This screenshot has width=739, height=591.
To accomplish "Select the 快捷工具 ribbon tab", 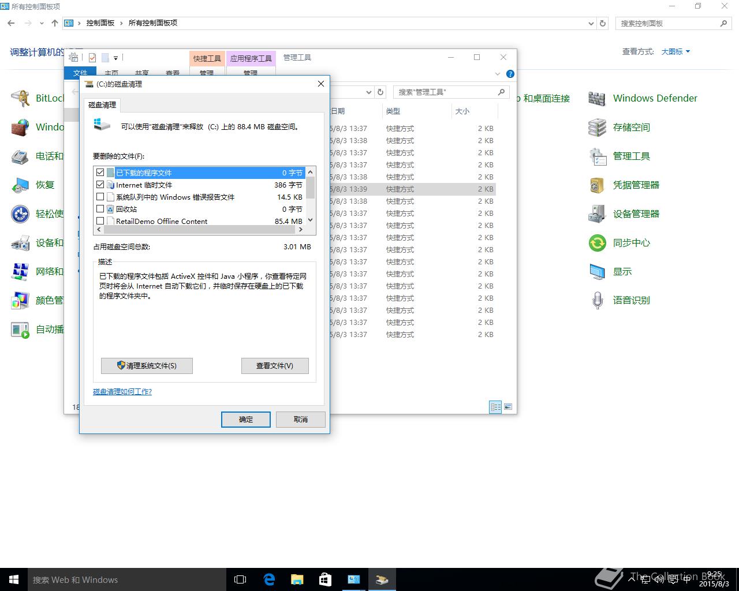I will (x=207, y=58).
